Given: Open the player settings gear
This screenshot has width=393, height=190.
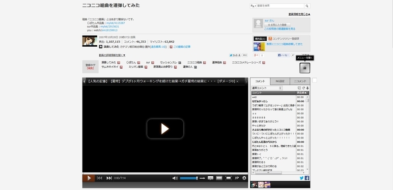Looking at the screenshot, I should pos(244,178).
